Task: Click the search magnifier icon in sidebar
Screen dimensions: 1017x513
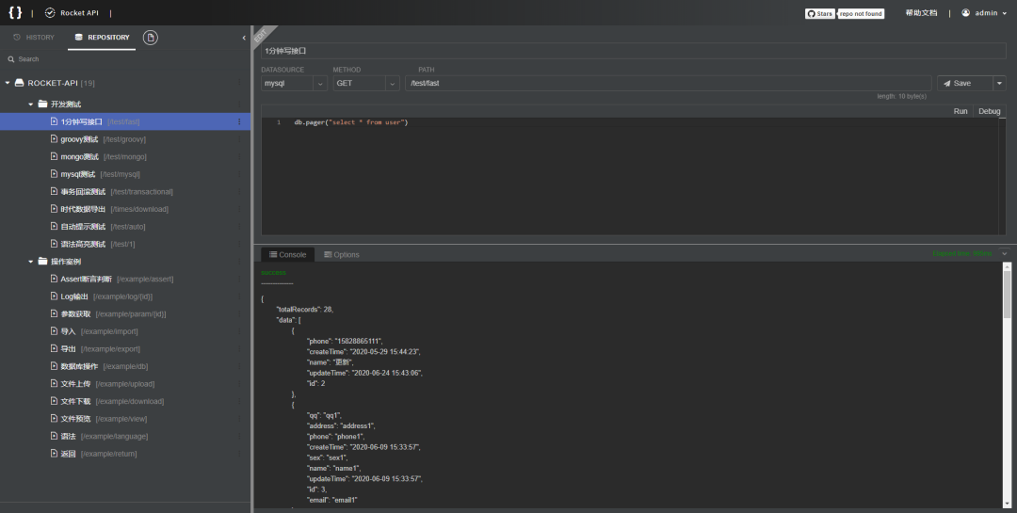Action: [11, 59]
